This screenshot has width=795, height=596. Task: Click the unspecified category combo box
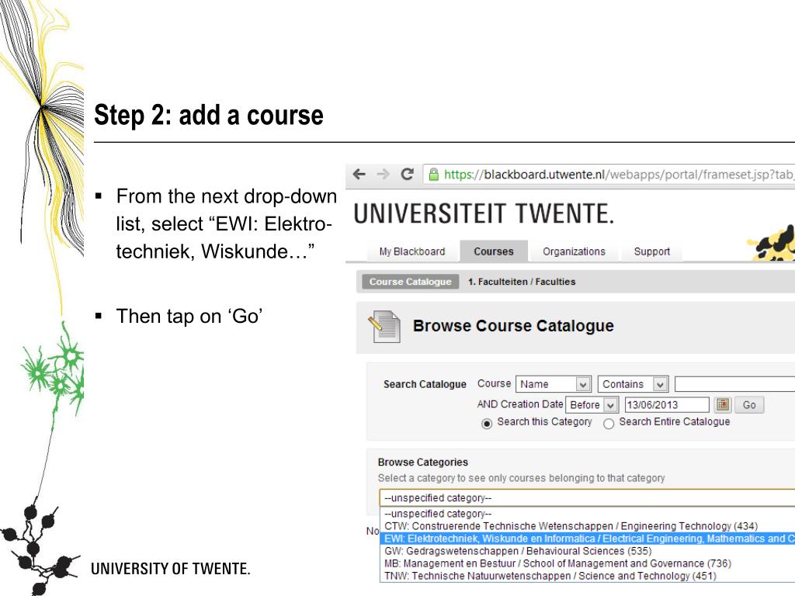click(587, 497)
